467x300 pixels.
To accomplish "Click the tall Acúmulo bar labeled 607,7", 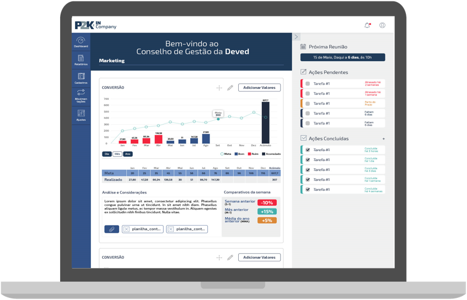I will tap(265, 123).
